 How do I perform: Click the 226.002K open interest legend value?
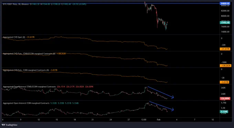click(x=80, y=86)
